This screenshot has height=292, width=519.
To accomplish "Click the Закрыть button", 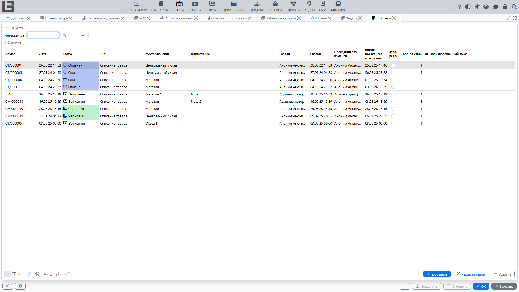I will click(x=504, y=286).
